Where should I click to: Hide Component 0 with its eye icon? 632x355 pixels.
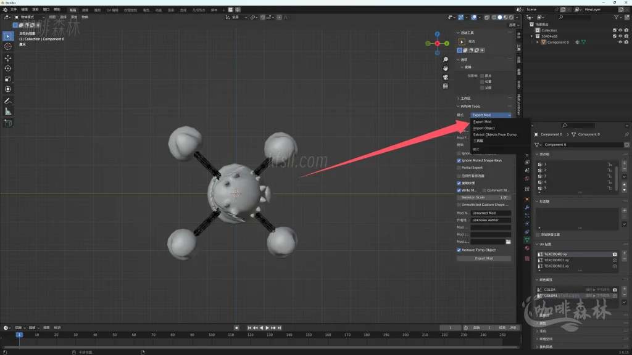620,42
